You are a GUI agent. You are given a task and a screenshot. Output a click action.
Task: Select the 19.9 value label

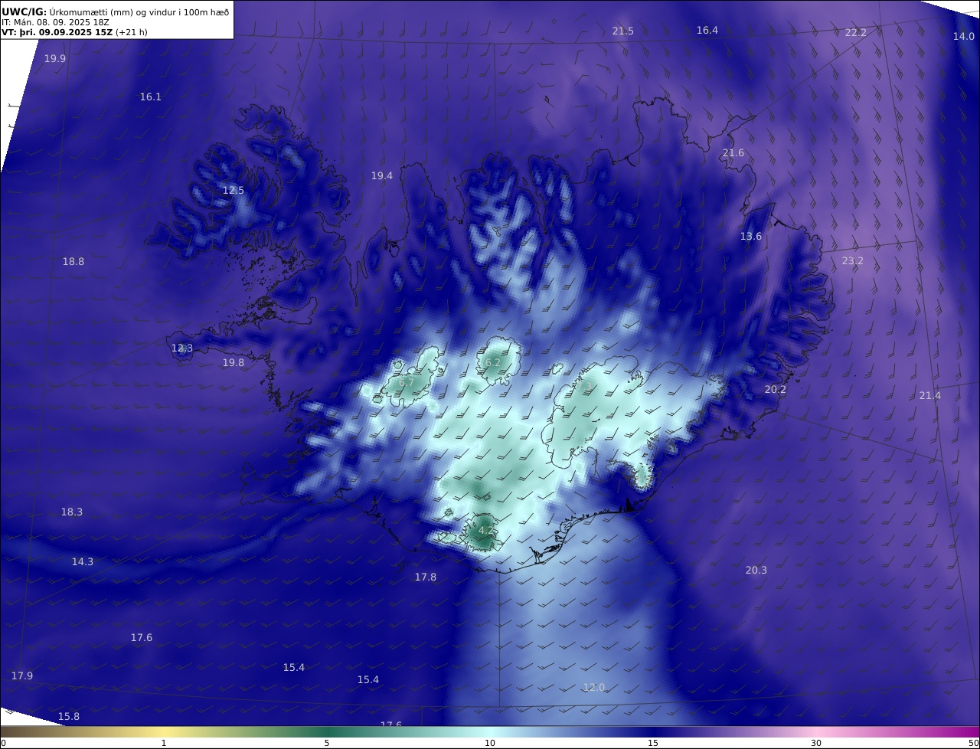55,59
